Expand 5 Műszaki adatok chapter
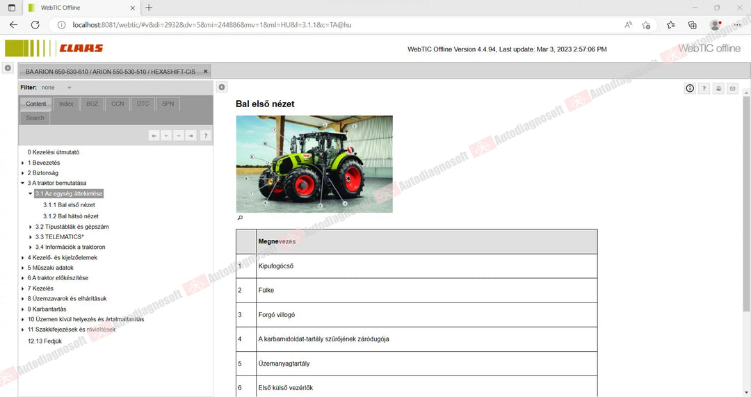Image resolution: width=751 pixels, height=397 pixels. click(22, 268)
